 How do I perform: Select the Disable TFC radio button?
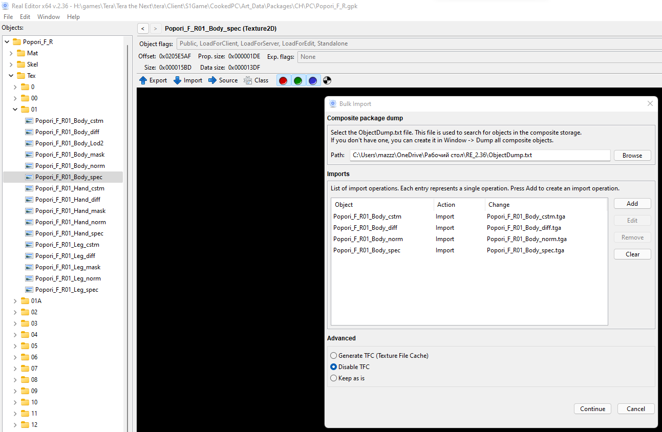click(334, 367)
